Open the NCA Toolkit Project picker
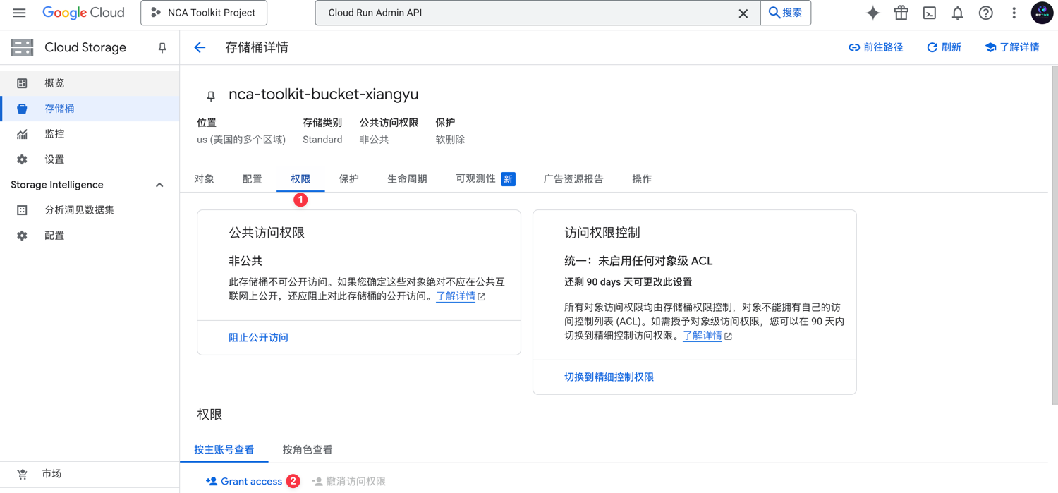The image size is (1058, 493). [x=203, y=12]
